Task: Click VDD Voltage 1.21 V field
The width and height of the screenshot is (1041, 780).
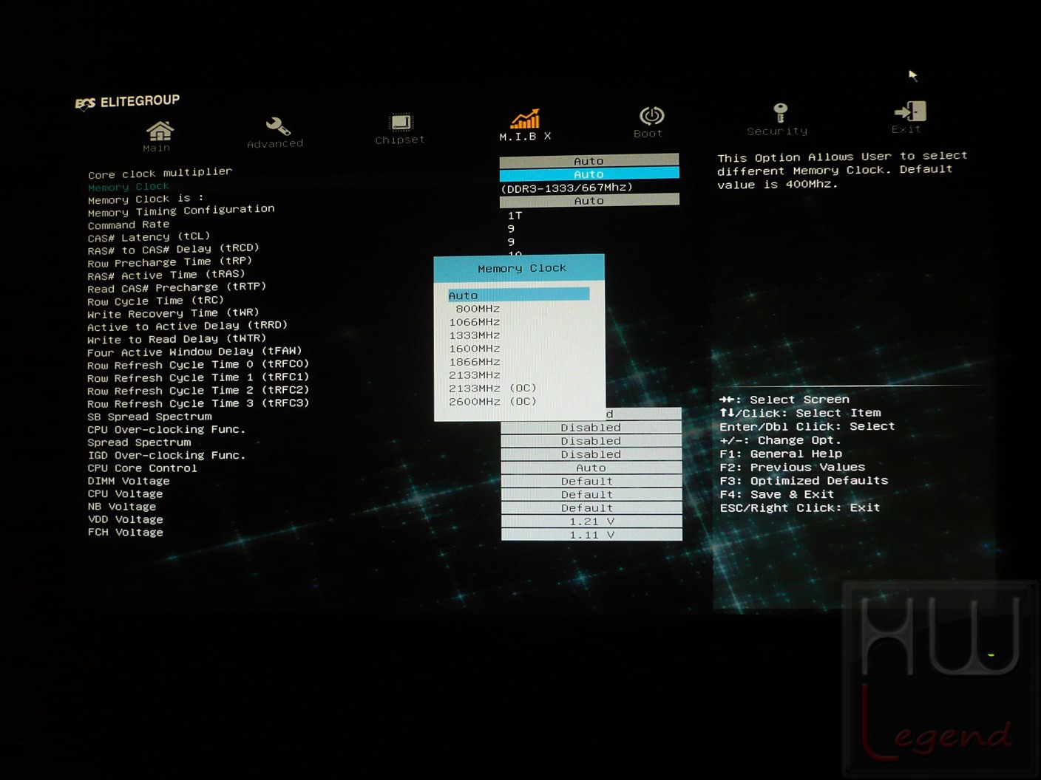Action: [x=591, y=521]
